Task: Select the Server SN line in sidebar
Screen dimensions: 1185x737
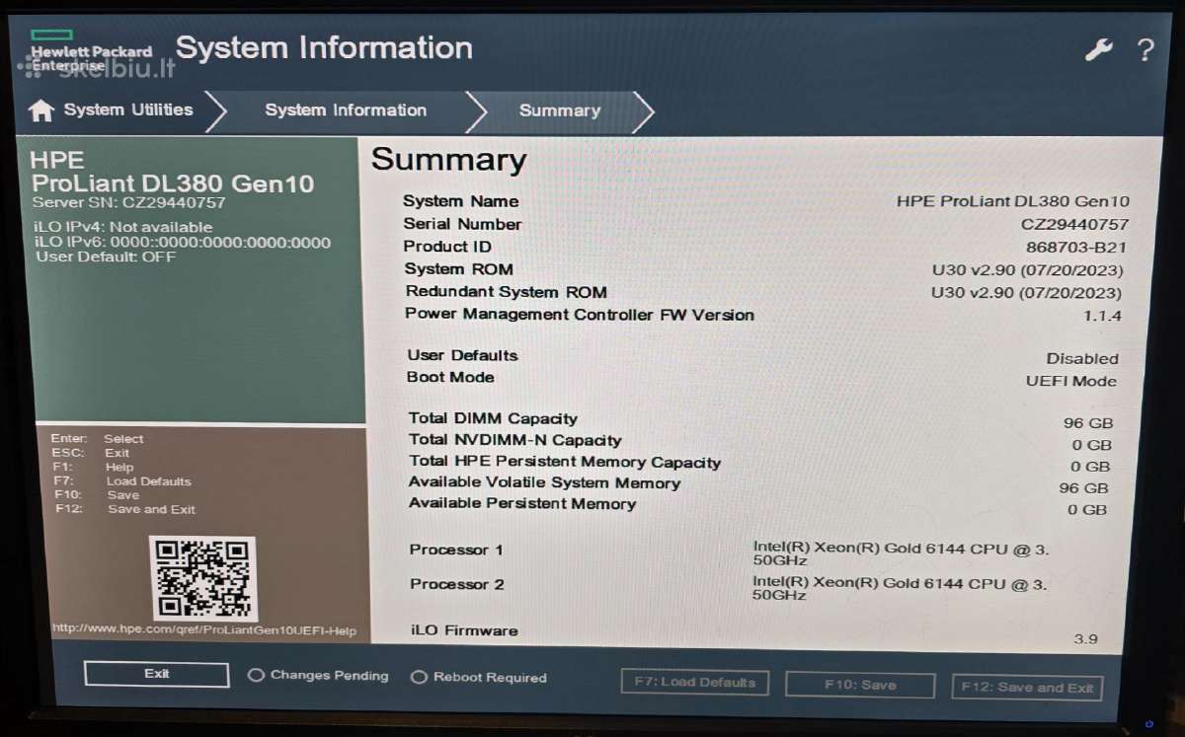Action: click(x=128, y=203)
